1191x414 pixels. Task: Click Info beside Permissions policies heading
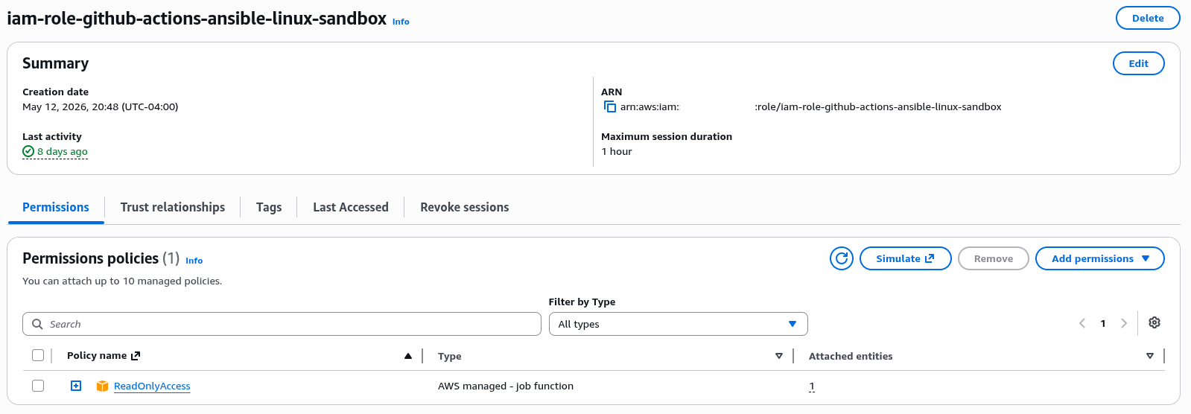194,261
